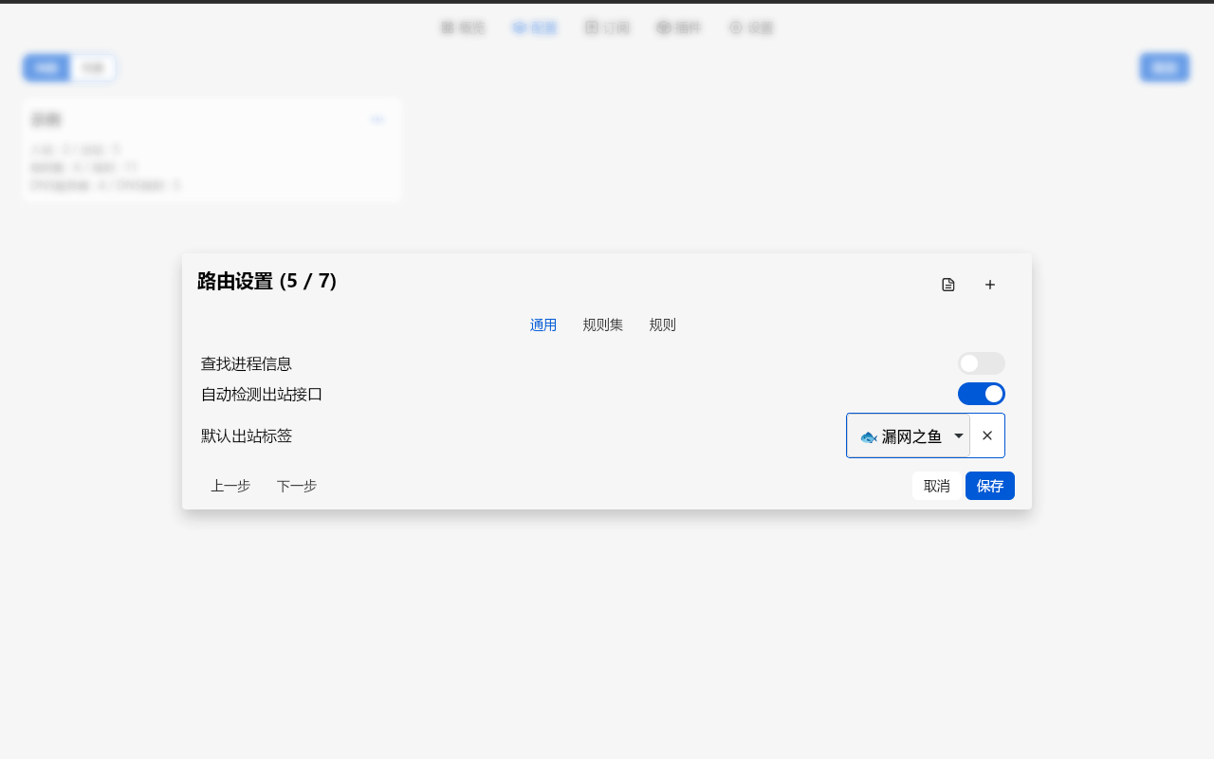Enable the 查找进程信息 switch
The height and width of the screenshot is (759, 1214).
coord(982,363)
